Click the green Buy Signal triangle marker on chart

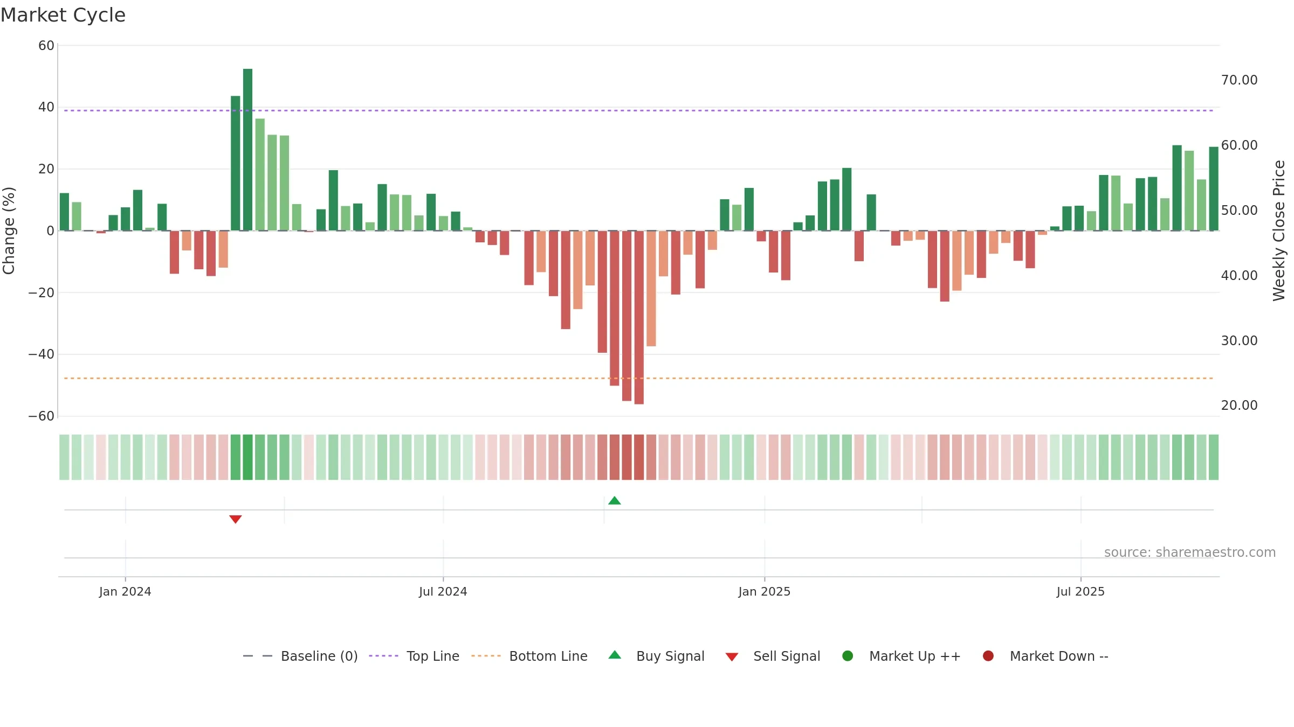[615, 501]
